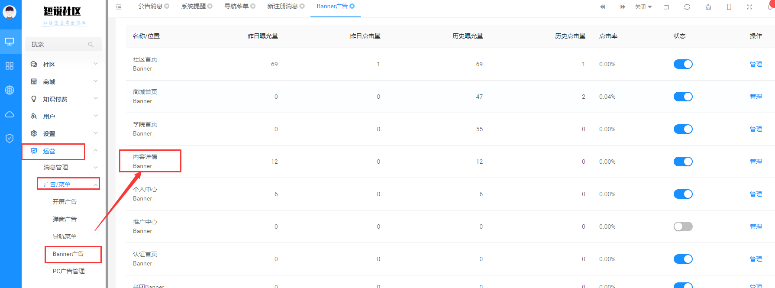The height and width of the screenshot is (288, 775).
Task: Toggle status switch for 商城首页 Banner
Action: coord(683,97)
